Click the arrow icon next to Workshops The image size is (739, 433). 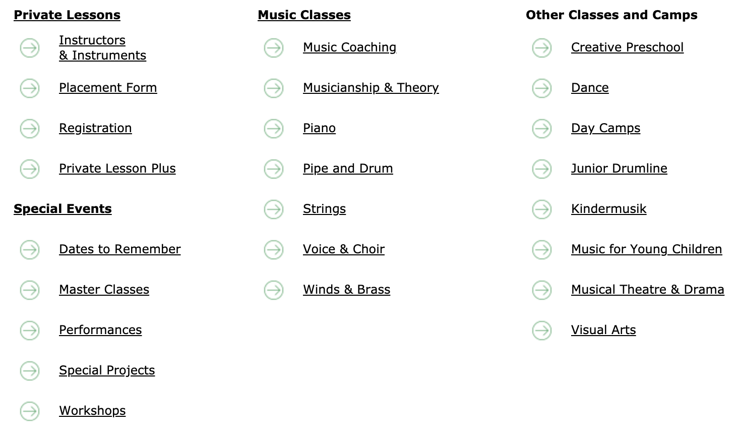point(30,411)
